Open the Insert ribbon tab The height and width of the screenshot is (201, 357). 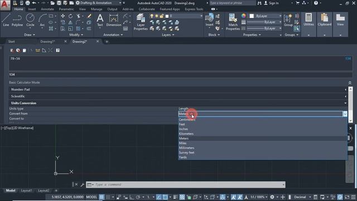(32, 9)
